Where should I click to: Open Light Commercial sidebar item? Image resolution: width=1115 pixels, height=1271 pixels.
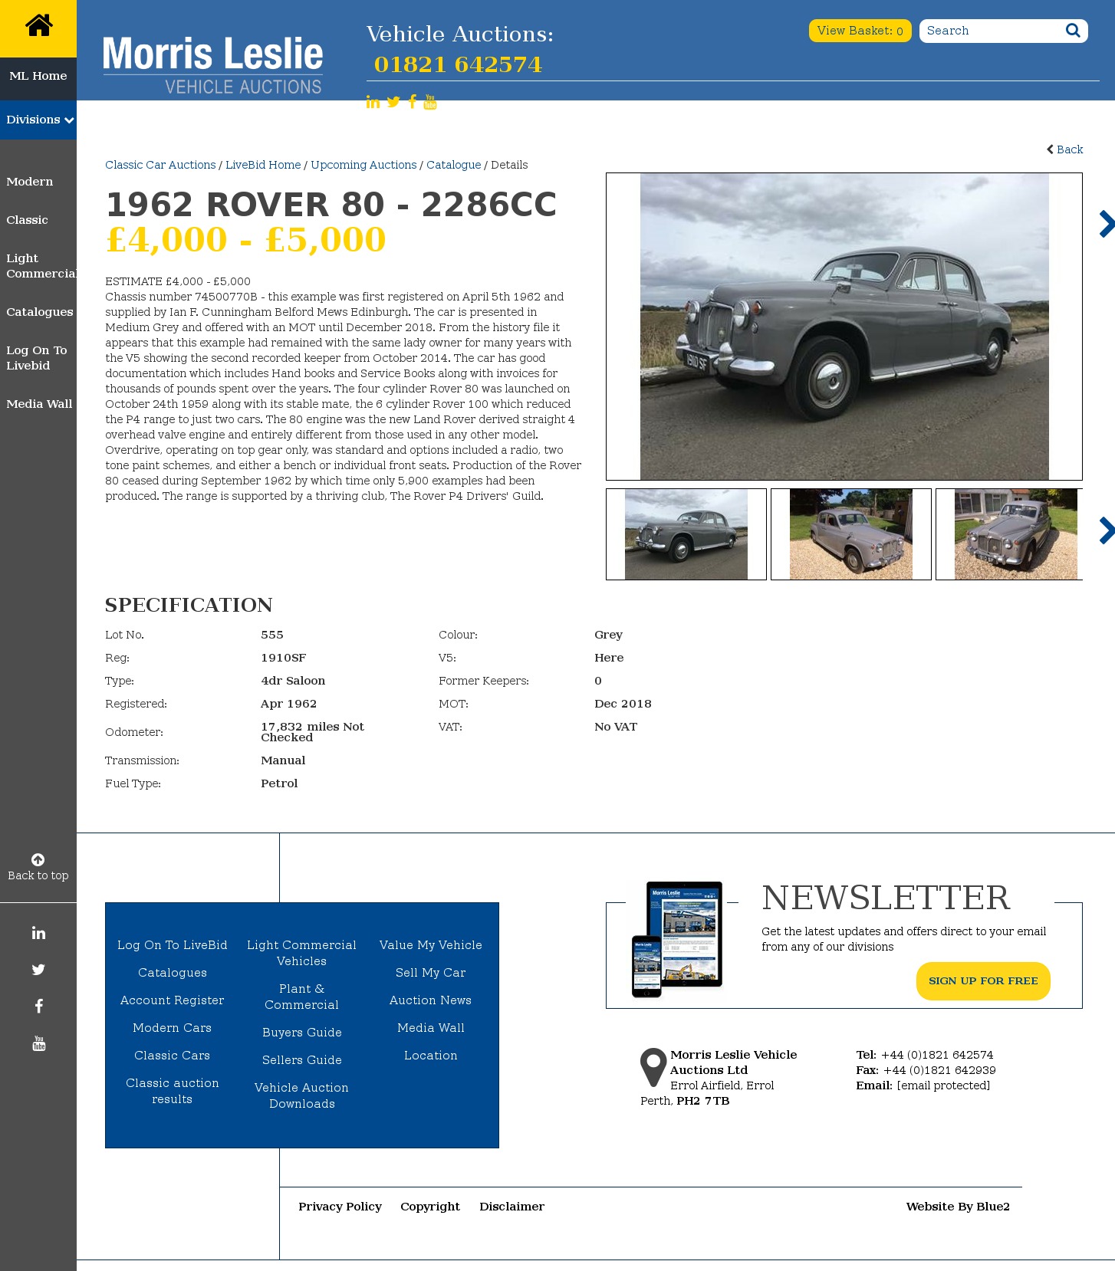click(x=41, y=266)
